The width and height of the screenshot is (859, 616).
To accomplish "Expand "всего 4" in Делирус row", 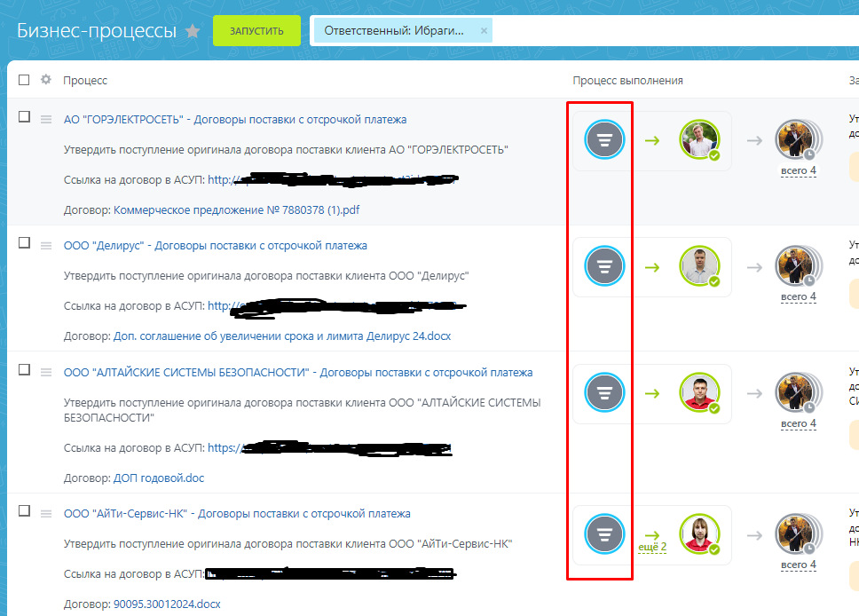I will tap(798, 296).
